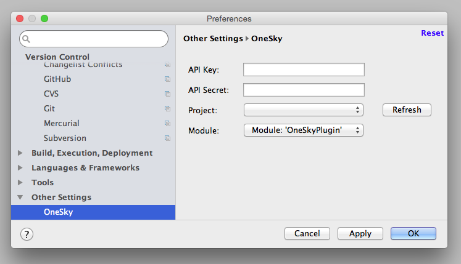Screen dimensions: 461x264
Task: Expand Build, Execution, Deployment section
Action: tap(20, 153)
